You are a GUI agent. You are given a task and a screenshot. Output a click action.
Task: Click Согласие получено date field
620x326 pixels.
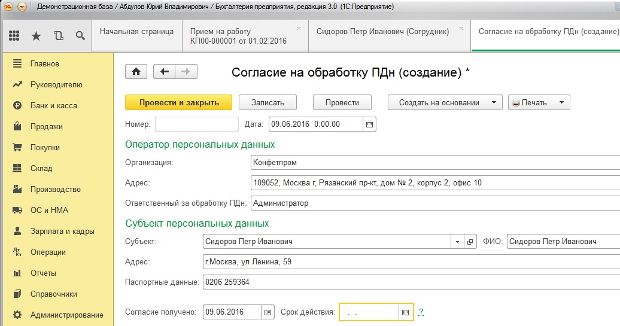pyautogui.click(x=232, y=312)
